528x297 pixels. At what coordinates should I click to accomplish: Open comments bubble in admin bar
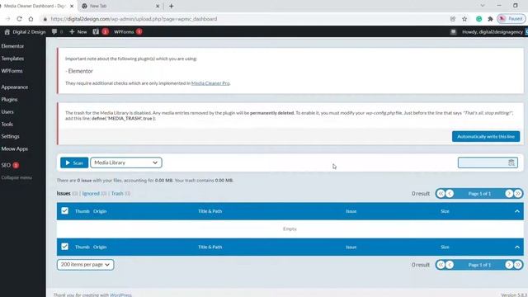(57, 31)
